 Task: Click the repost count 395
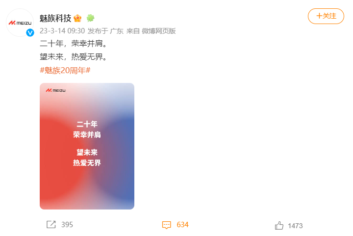pyautogui.click(x=67, y=225)
